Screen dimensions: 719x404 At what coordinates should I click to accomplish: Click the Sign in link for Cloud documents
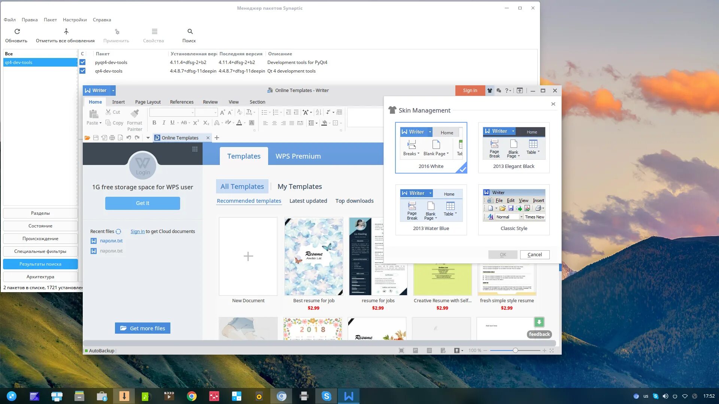pos(137,232)
